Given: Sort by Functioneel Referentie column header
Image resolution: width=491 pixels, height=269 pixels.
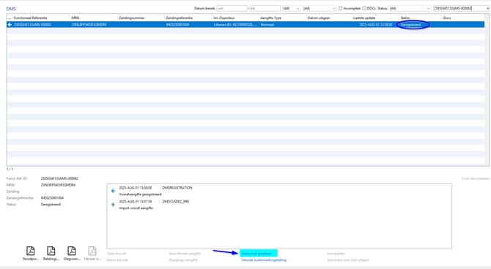Looking at the screenshot, I should (x=30, y=18).
